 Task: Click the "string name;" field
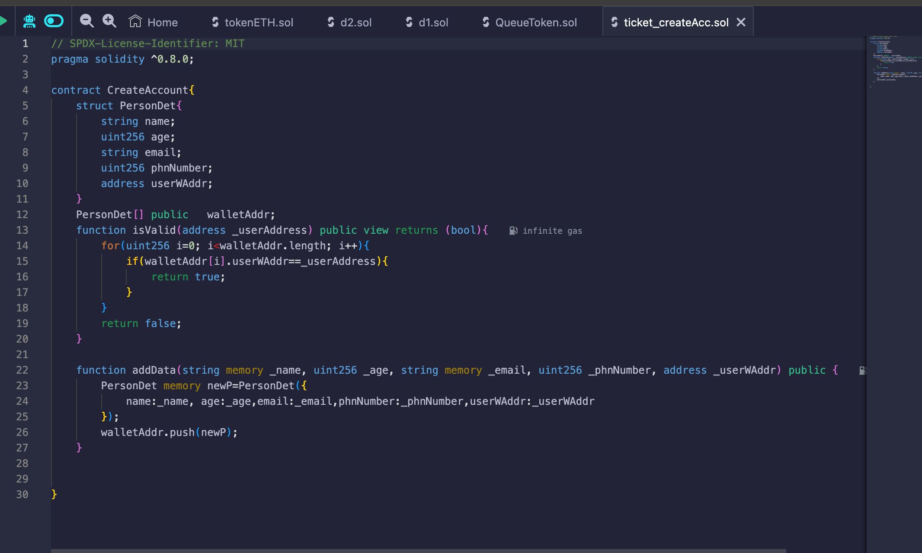(x=138, y=121)
